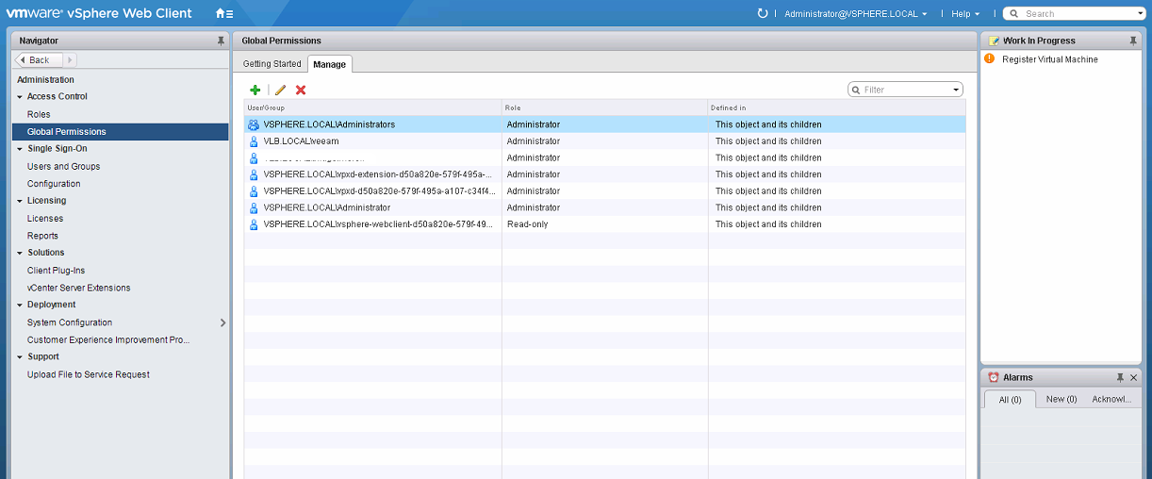Open the Help dropdown menu
1152x479 pixels.
click(x=965, y=14)
